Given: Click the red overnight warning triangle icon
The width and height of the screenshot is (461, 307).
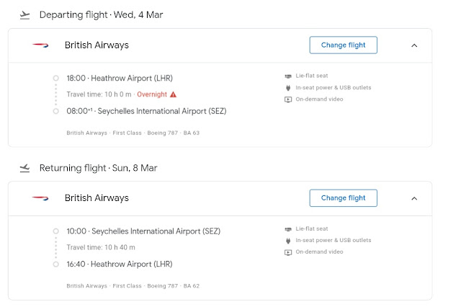Looking at the screenshot, I should coord(173,94).
